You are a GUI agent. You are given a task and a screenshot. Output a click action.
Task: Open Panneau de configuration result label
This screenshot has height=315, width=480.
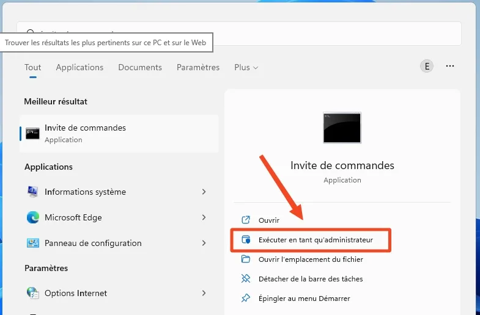coord(93,243)
